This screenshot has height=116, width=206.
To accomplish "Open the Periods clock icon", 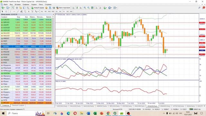I will point(109,8).
